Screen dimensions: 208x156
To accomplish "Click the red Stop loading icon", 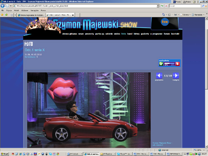I will pyautogui.click(x=166, y=6).
